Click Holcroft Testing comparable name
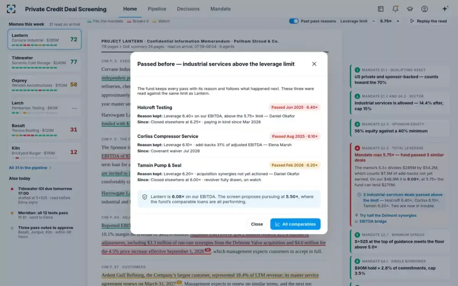Screen dimensions: 458x286 155,108
